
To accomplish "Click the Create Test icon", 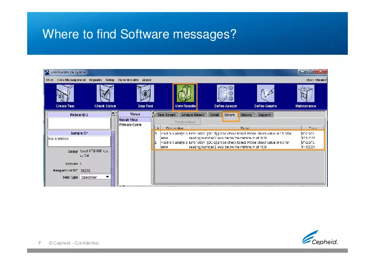I will coord(65,94).
